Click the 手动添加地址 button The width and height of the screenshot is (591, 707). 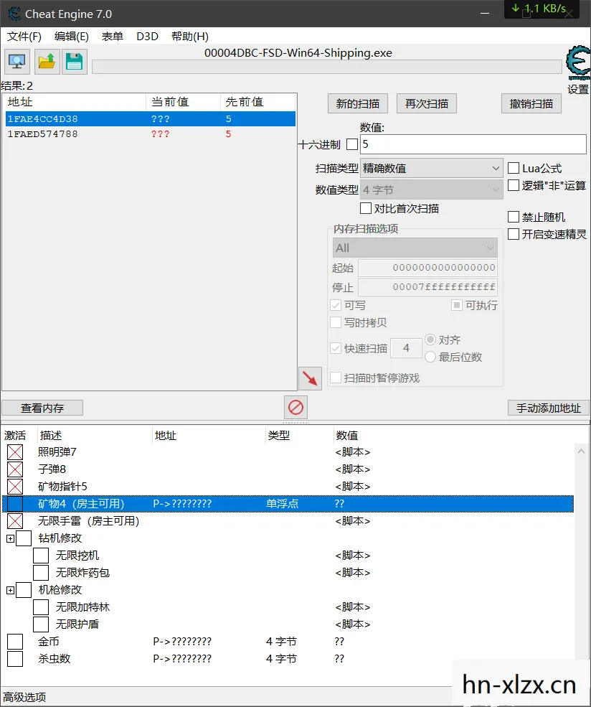pyautogui.click(x=548, y=408)
